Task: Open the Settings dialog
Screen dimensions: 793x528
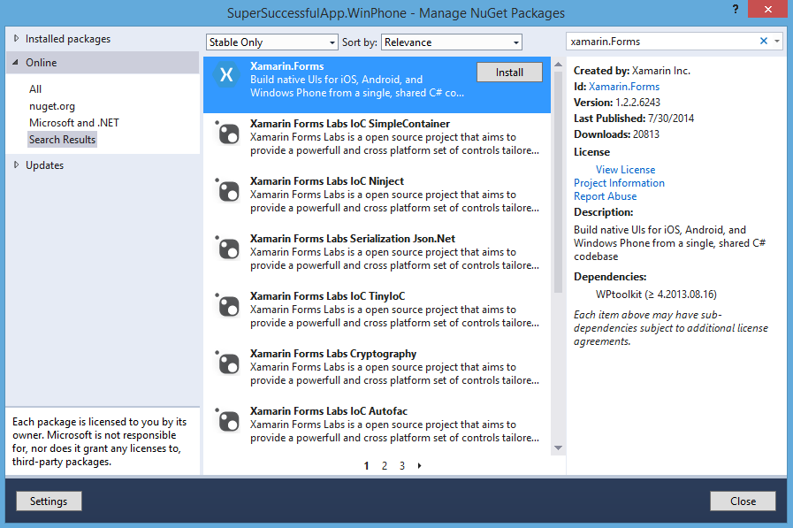Action: [x=49, y=501]
